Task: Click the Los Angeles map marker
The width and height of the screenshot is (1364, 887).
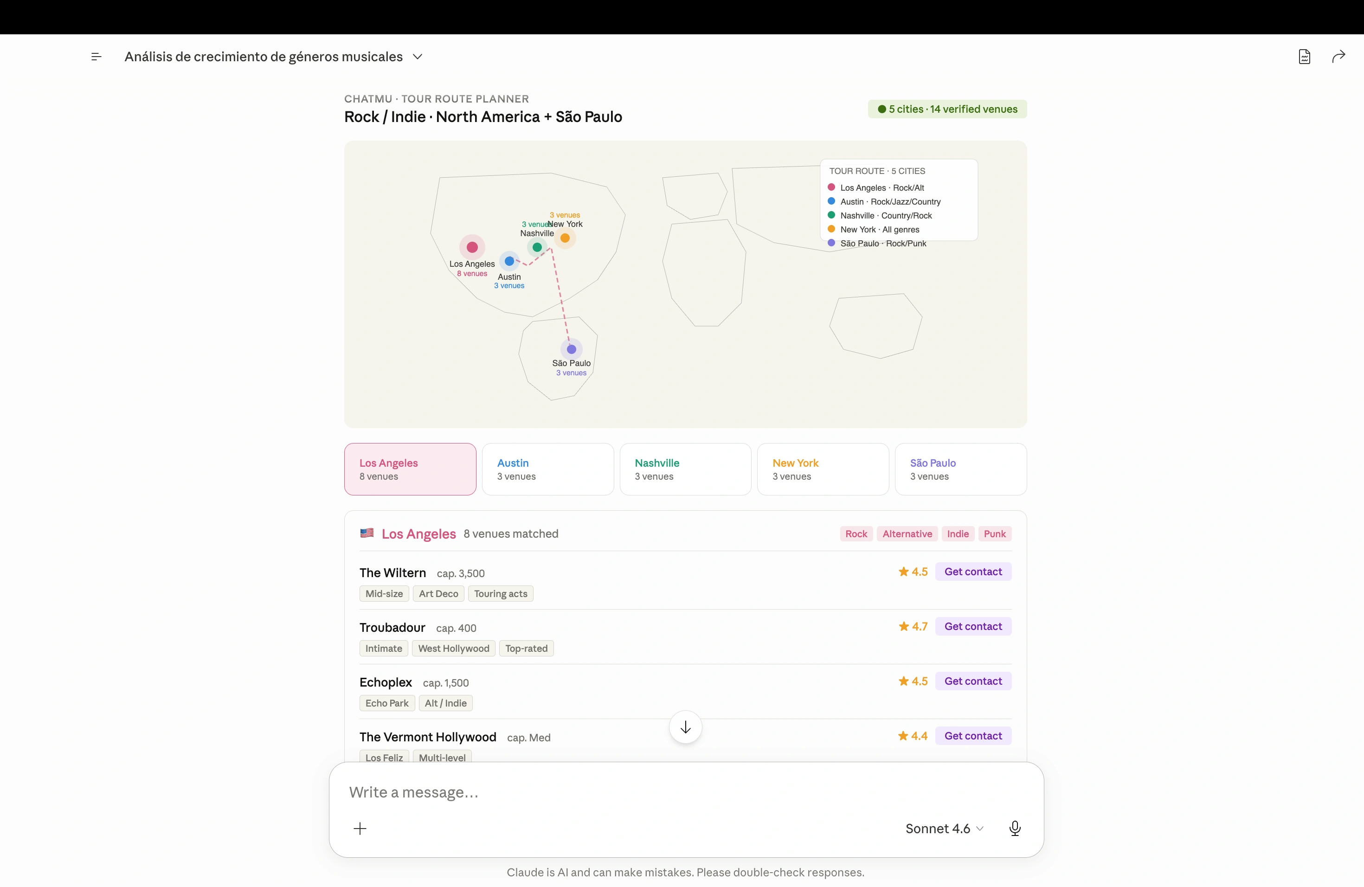Action: point(472,248)
